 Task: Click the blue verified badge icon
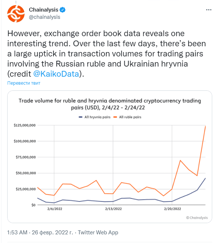tap(63, 10)
